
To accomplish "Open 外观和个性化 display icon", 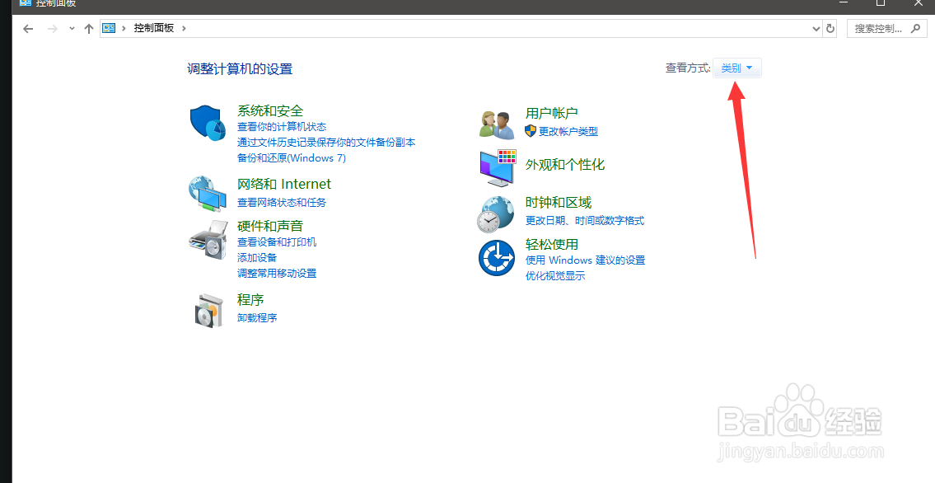I will [497, 167].
